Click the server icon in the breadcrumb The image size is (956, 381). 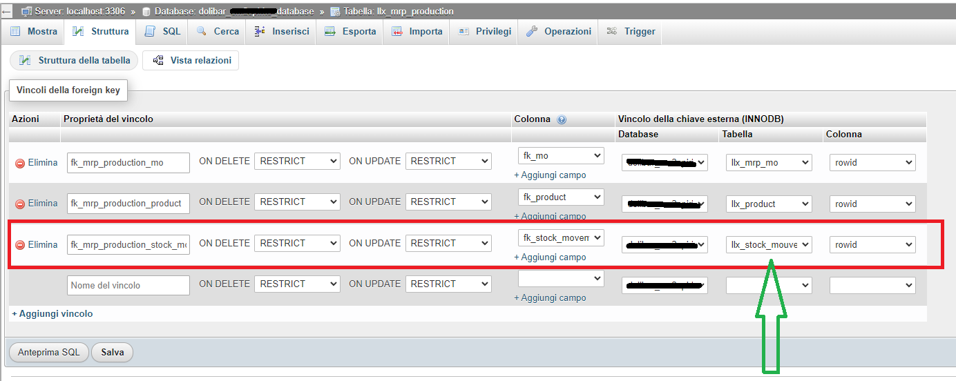point(26,12)
